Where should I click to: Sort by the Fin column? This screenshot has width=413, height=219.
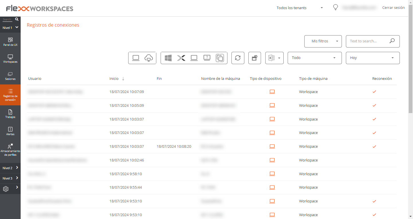pos(159,78)
